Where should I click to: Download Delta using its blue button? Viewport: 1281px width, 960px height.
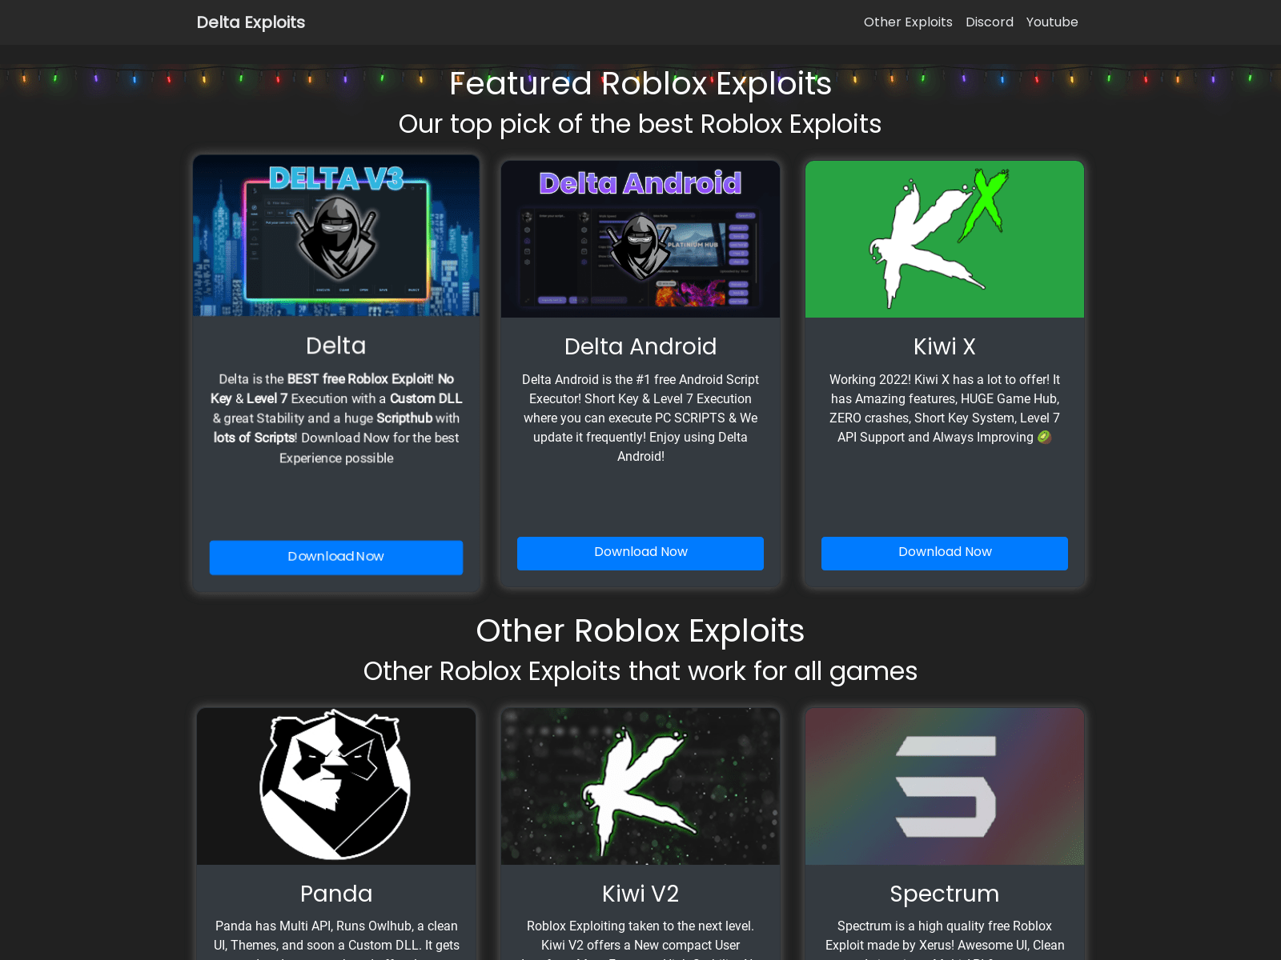point(336,558)
